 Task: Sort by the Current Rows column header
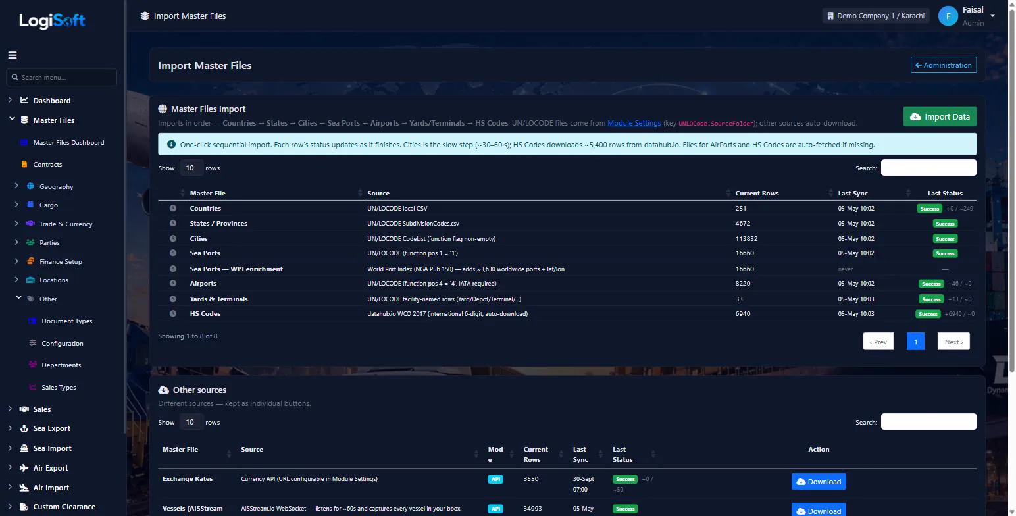(x=757, y=193)
